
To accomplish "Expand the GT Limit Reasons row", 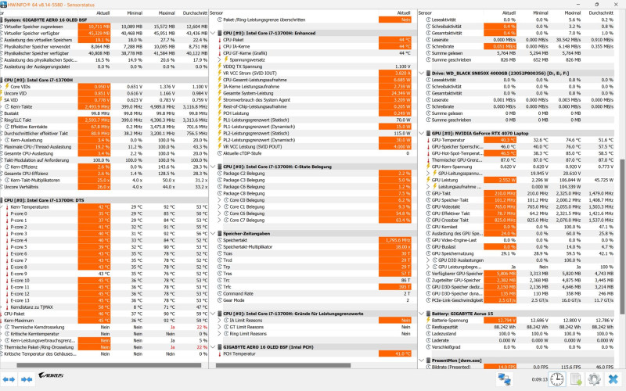I will [220, 327].
